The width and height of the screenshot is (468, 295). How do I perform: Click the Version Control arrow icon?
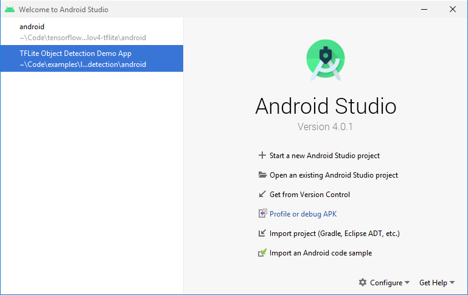[x=262, y=194]
